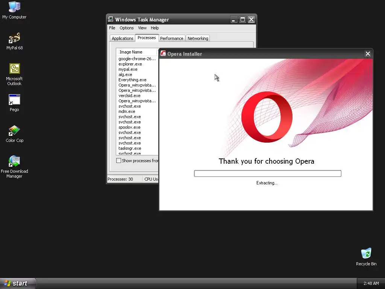
Task: Switch to the Networking tab
Action: [198, 38]
